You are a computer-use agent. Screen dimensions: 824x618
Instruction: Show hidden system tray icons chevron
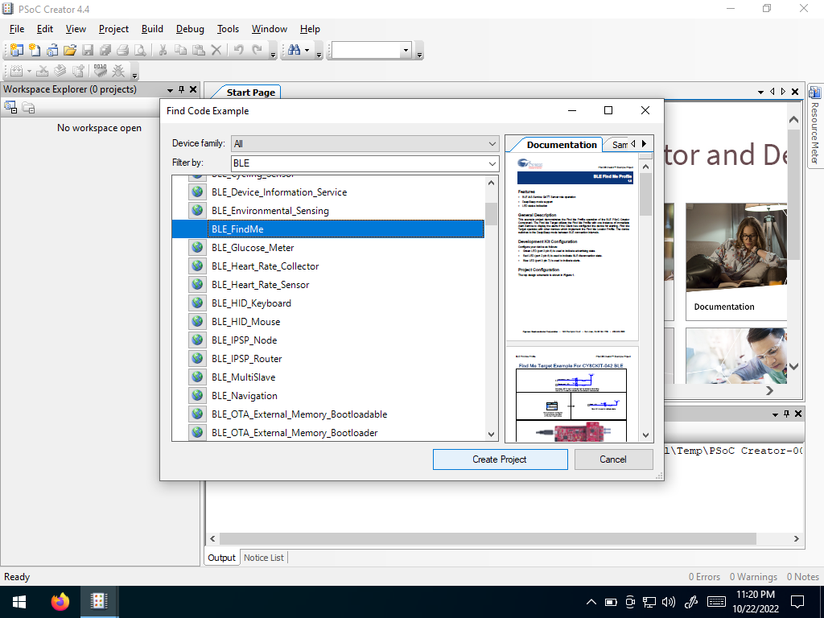pyautogui.click(x=591, y=602)
